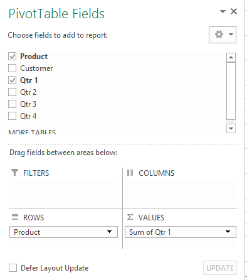This screenshot has width=247, height=280.
Task: Select the Product field label
Action: (x=34, y=57)
